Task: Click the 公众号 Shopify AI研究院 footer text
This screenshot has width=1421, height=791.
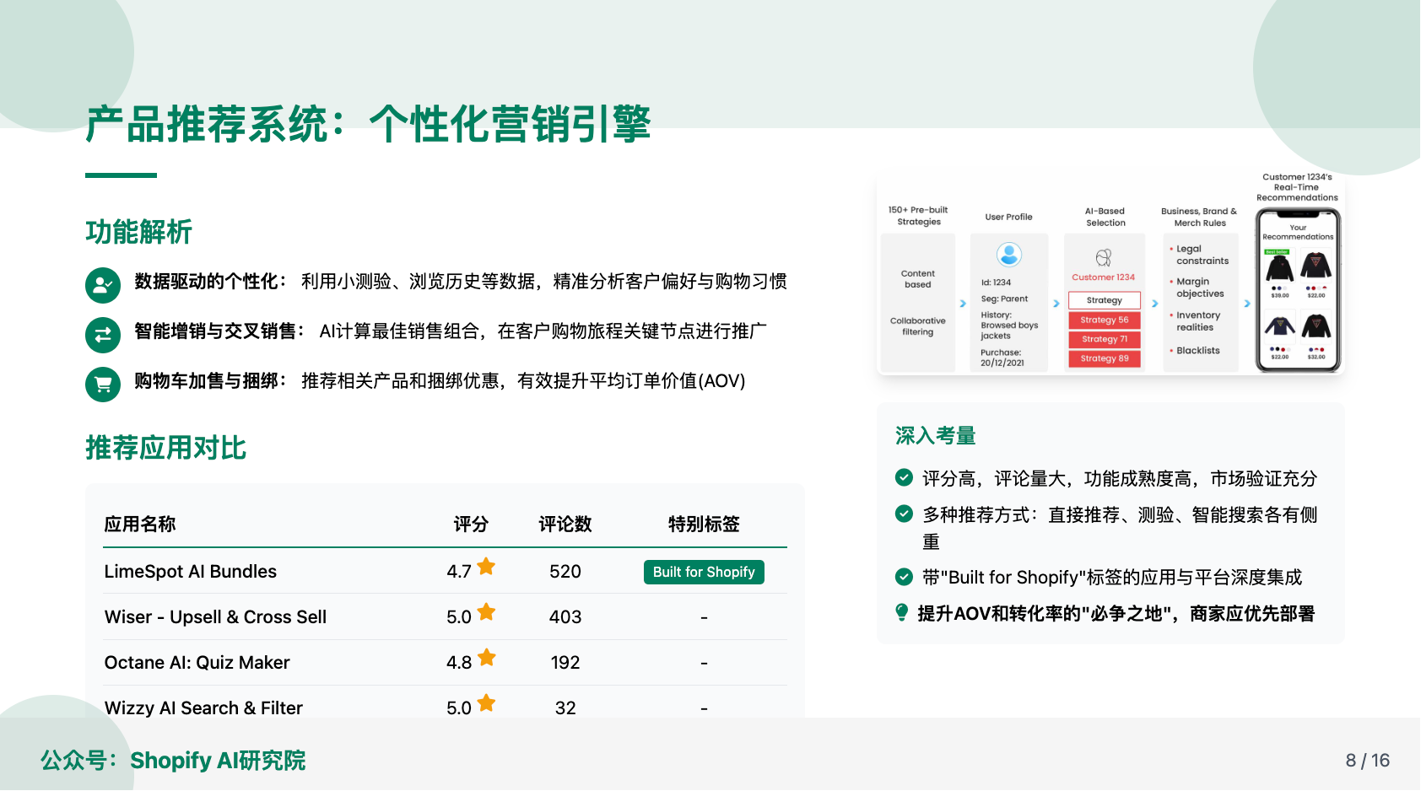Action: pos(173,761)
